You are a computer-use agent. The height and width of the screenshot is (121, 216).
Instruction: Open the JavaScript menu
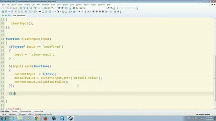46,5
